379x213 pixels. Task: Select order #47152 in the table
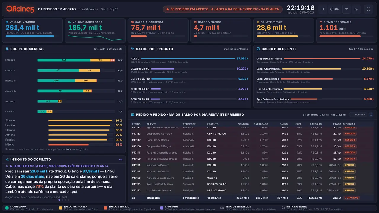(252, 191)
